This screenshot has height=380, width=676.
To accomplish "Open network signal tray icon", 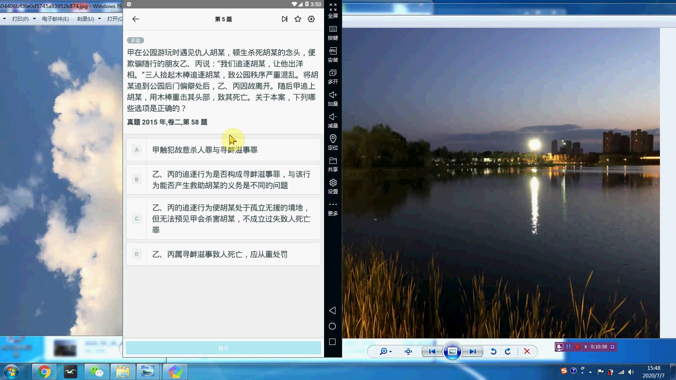I will (621, 372).
